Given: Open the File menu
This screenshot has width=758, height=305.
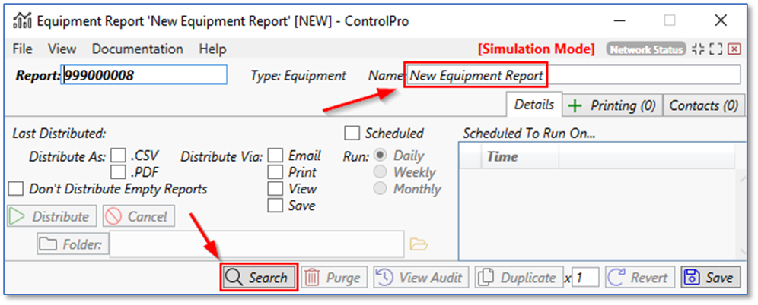Looking at the screenshot, I should coord(23,49).
